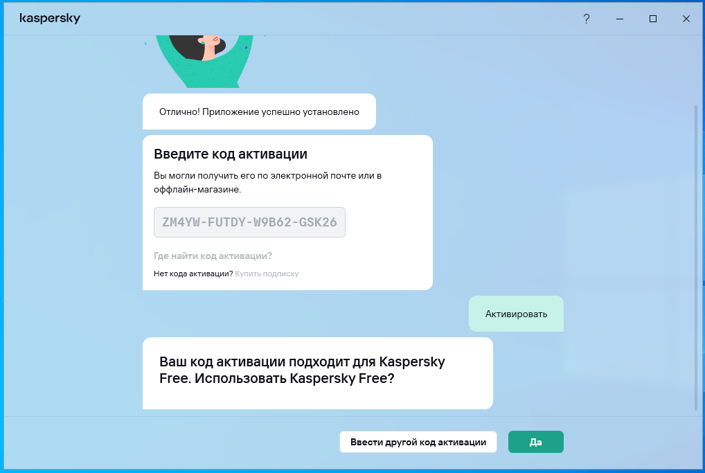This screenshot has width=705, height=473.
Task: Click the kaspersky logo in title bar
Action: pyautogui.click(x=50, y=19)
